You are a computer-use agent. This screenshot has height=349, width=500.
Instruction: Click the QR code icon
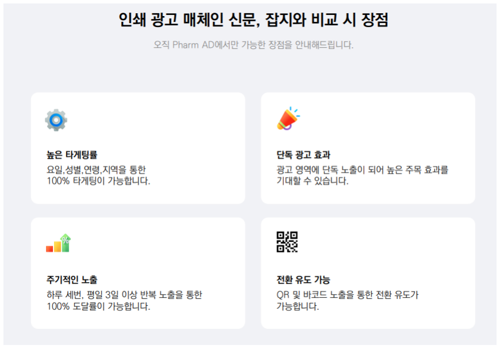287,242
